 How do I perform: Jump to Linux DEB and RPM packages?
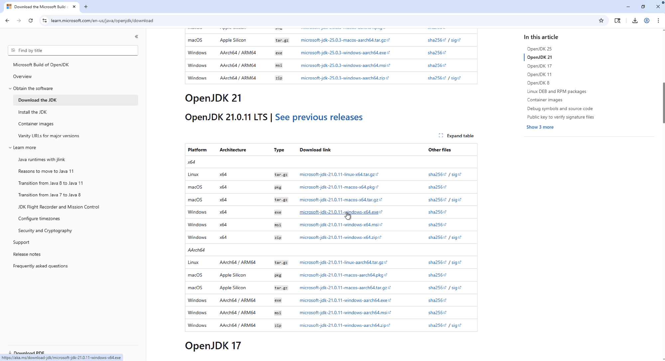[x=556, y=91]
